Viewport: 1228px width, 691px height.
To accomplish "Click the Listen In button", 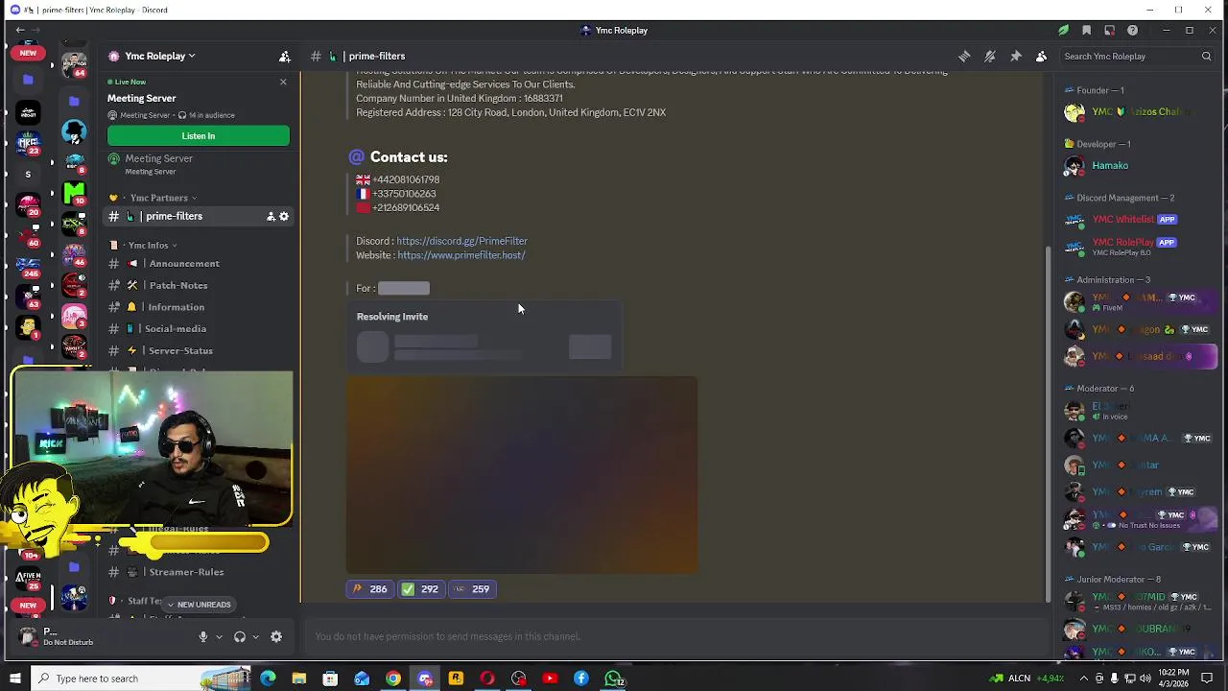I will 199,136.
